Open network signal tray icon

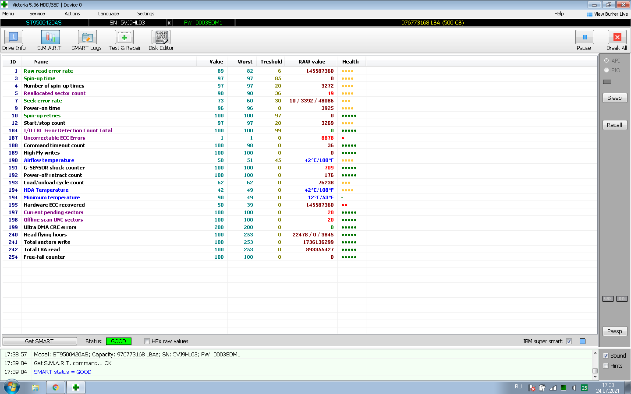click(553, 388)
